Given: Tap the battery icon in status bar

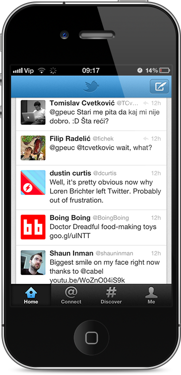Looking at the screenshot, I should coord(165,70).
